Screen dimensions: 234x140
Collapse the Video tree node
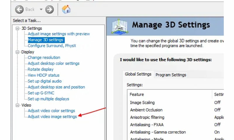point(18,105)
